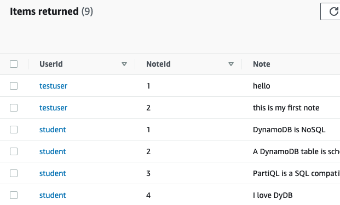Click the refresh items button
The width and height of the screenshot is (340, 205).
click(x=330, y=11)
